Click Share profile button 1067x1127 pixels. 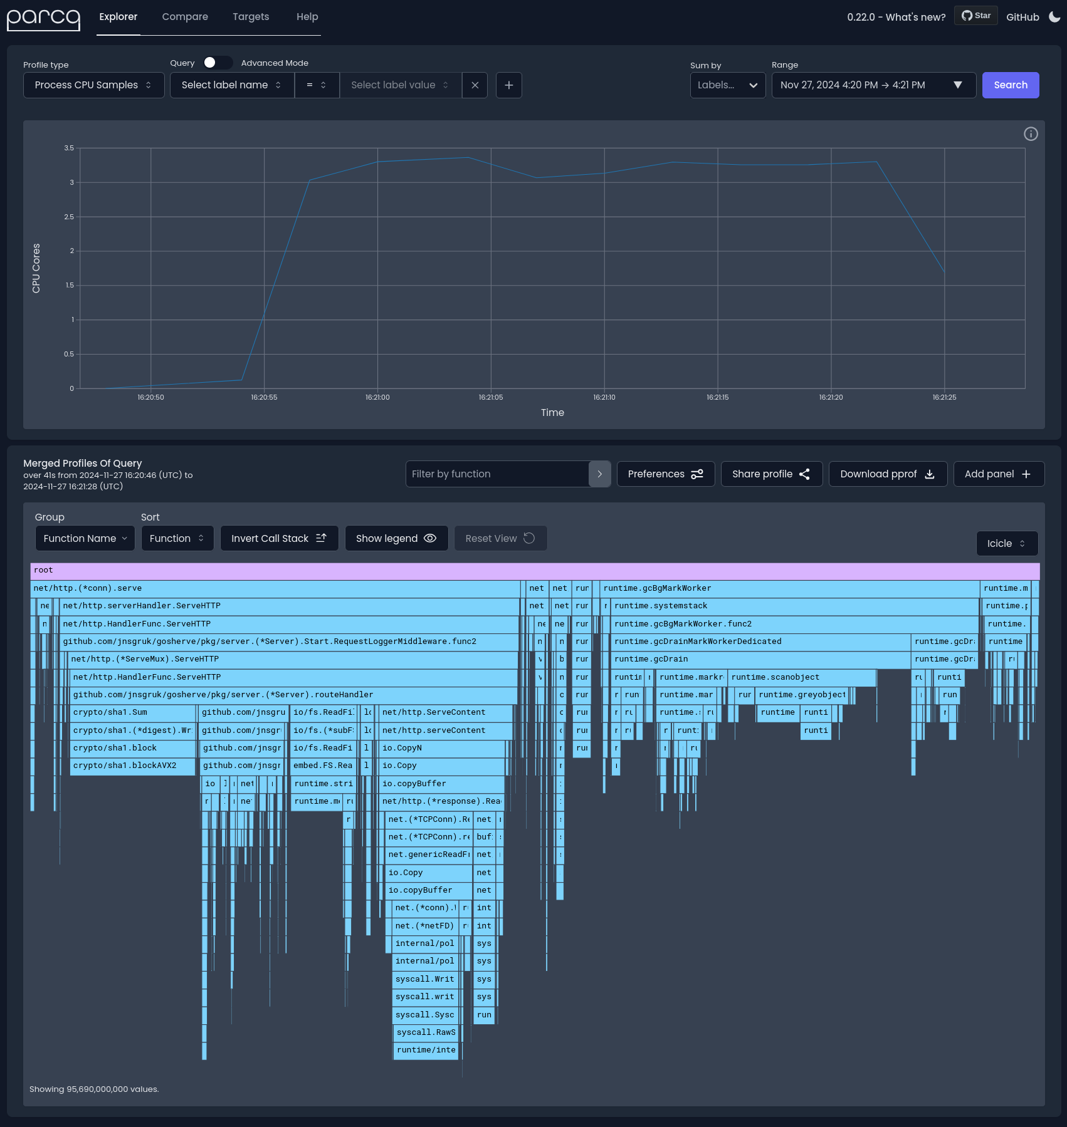click(x=771, y=474)
